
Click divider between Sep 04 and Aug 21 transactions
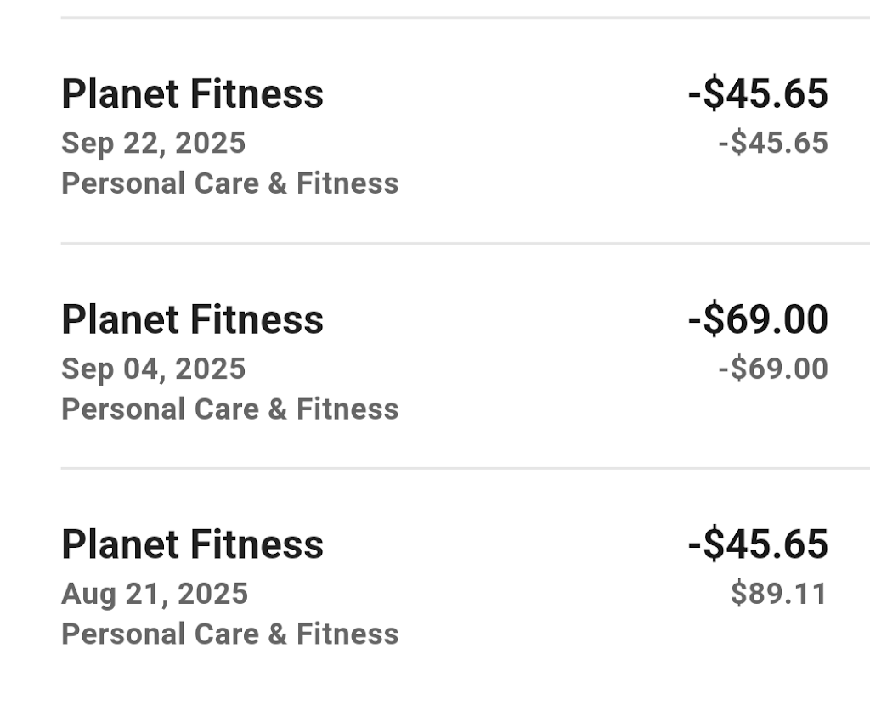click(x=465, y=468)
